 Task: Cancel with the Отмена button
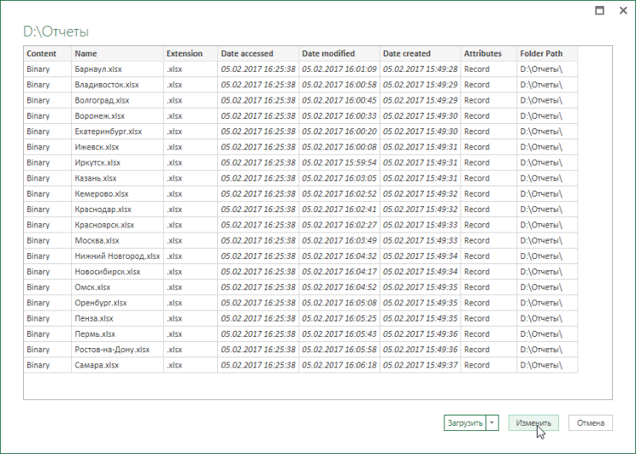pos(590,423)
